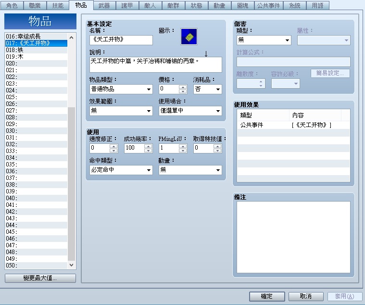The image size is (365, 305).
Task: Open the 傷害 類型 dropdown
Action: 264,40
